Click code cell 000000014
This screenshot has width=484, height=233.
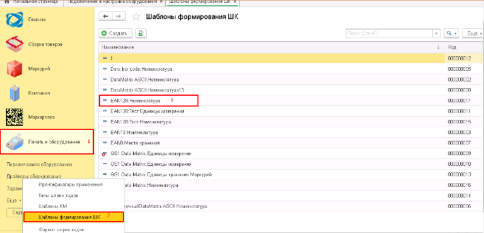(x=459, y=195)
